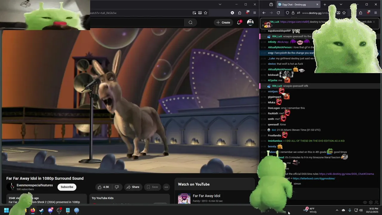Click the Create button on YouTube
Viewport: 382px width, 215px height.
click(x=223, y=22)
